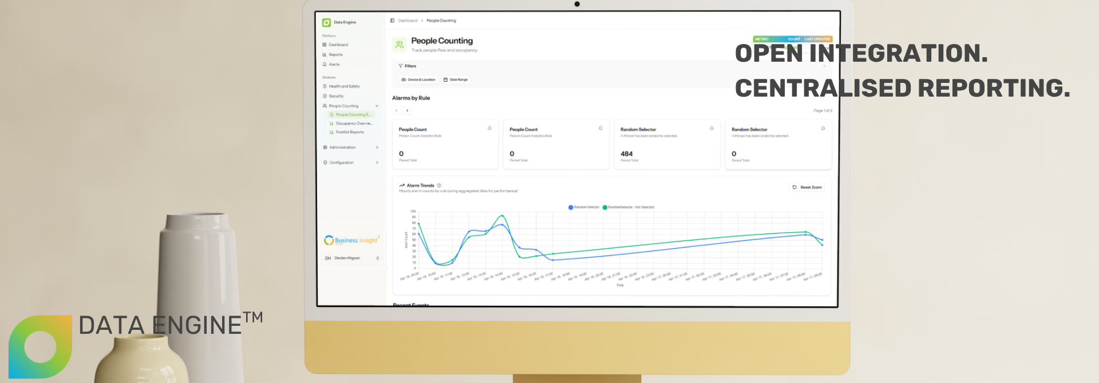Open the Device & Location filter
1099x383 pixels.
click(x=418, y=80)
